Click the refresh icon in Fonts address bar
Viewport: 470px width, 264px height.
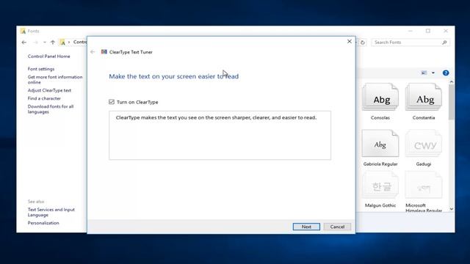point(363,43)
